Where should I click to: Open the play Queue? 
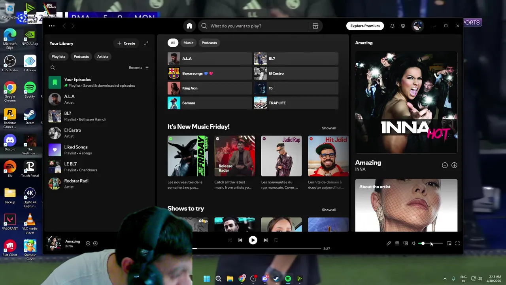coord(397,243)
